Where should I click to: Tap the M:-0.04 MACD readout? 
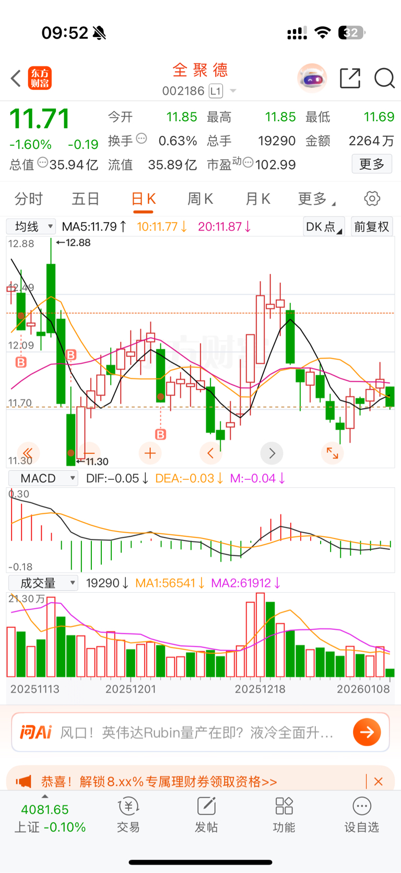pyautogui.click(x=257, y=478)
